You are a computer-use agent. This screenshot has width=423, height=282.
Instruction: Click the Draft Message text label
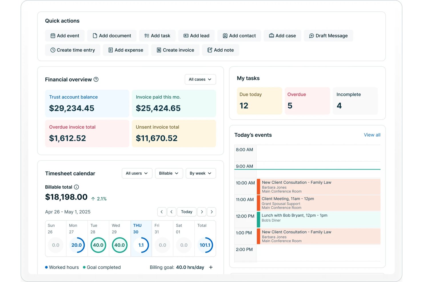(x=332, y=36)
